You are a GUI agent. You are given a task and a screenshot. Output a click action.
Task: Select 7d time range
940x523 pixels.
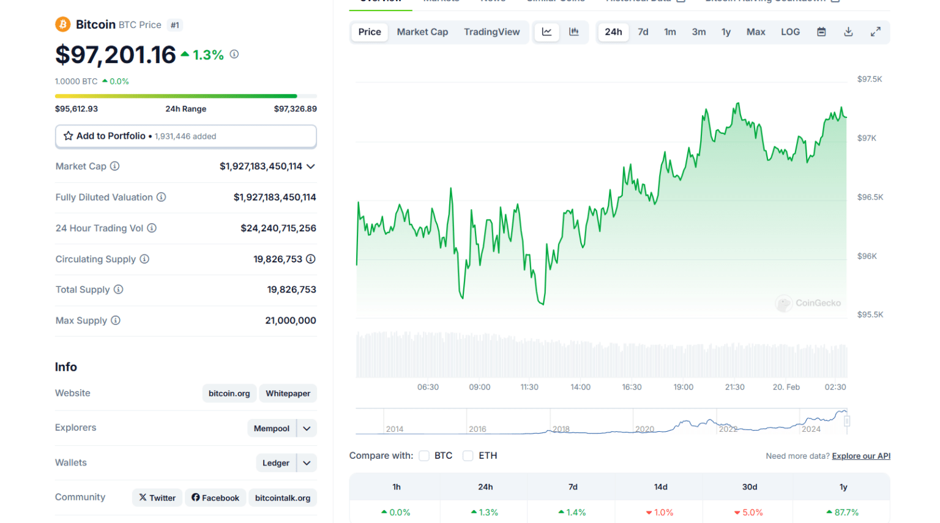(643, 32)
